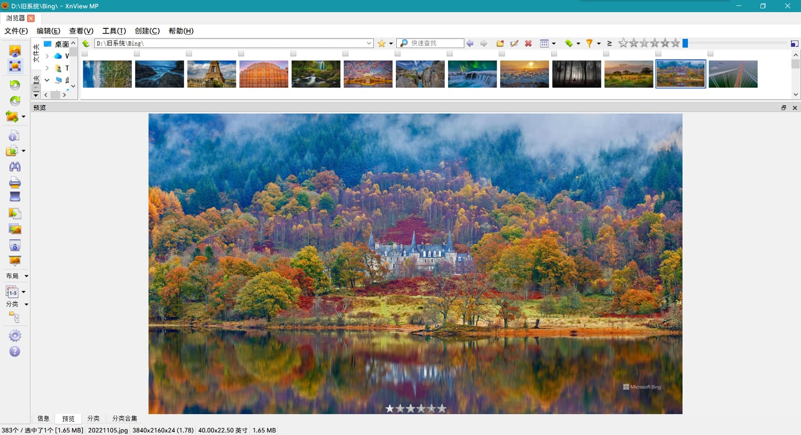This screenshot has width=801, height=435.
Task: Open the address path dropdown
Action: (x=369, y=43)
